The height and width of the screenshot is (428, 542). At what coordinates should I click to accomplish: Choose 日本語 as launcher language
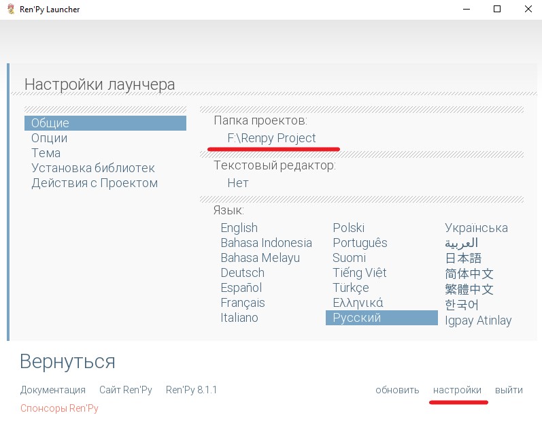pyautogui.click(x=463, y=258)
